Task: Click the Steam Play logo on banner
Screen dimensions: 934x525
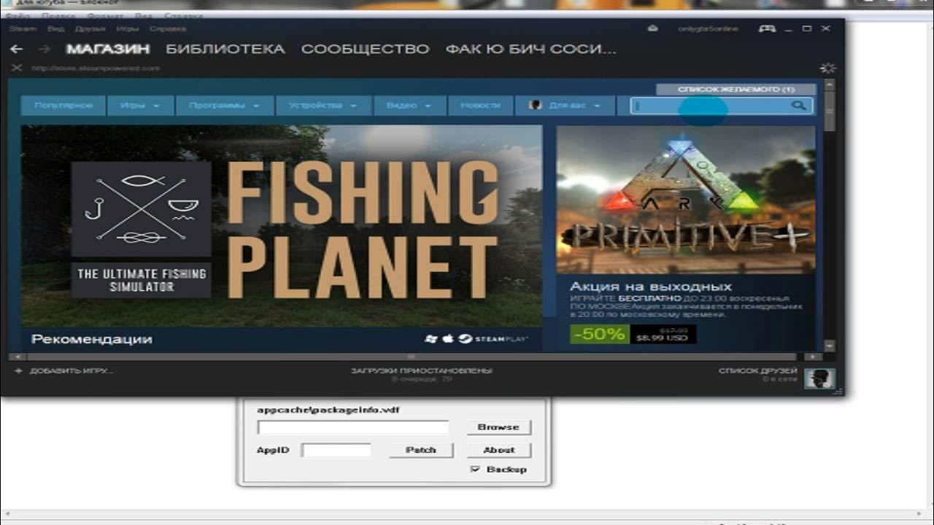Action: pos(494,339)
